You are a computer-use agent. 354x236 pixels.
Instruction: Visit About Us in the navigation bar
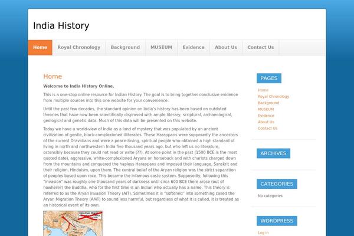pyautogui.click(x=226, y=47)
